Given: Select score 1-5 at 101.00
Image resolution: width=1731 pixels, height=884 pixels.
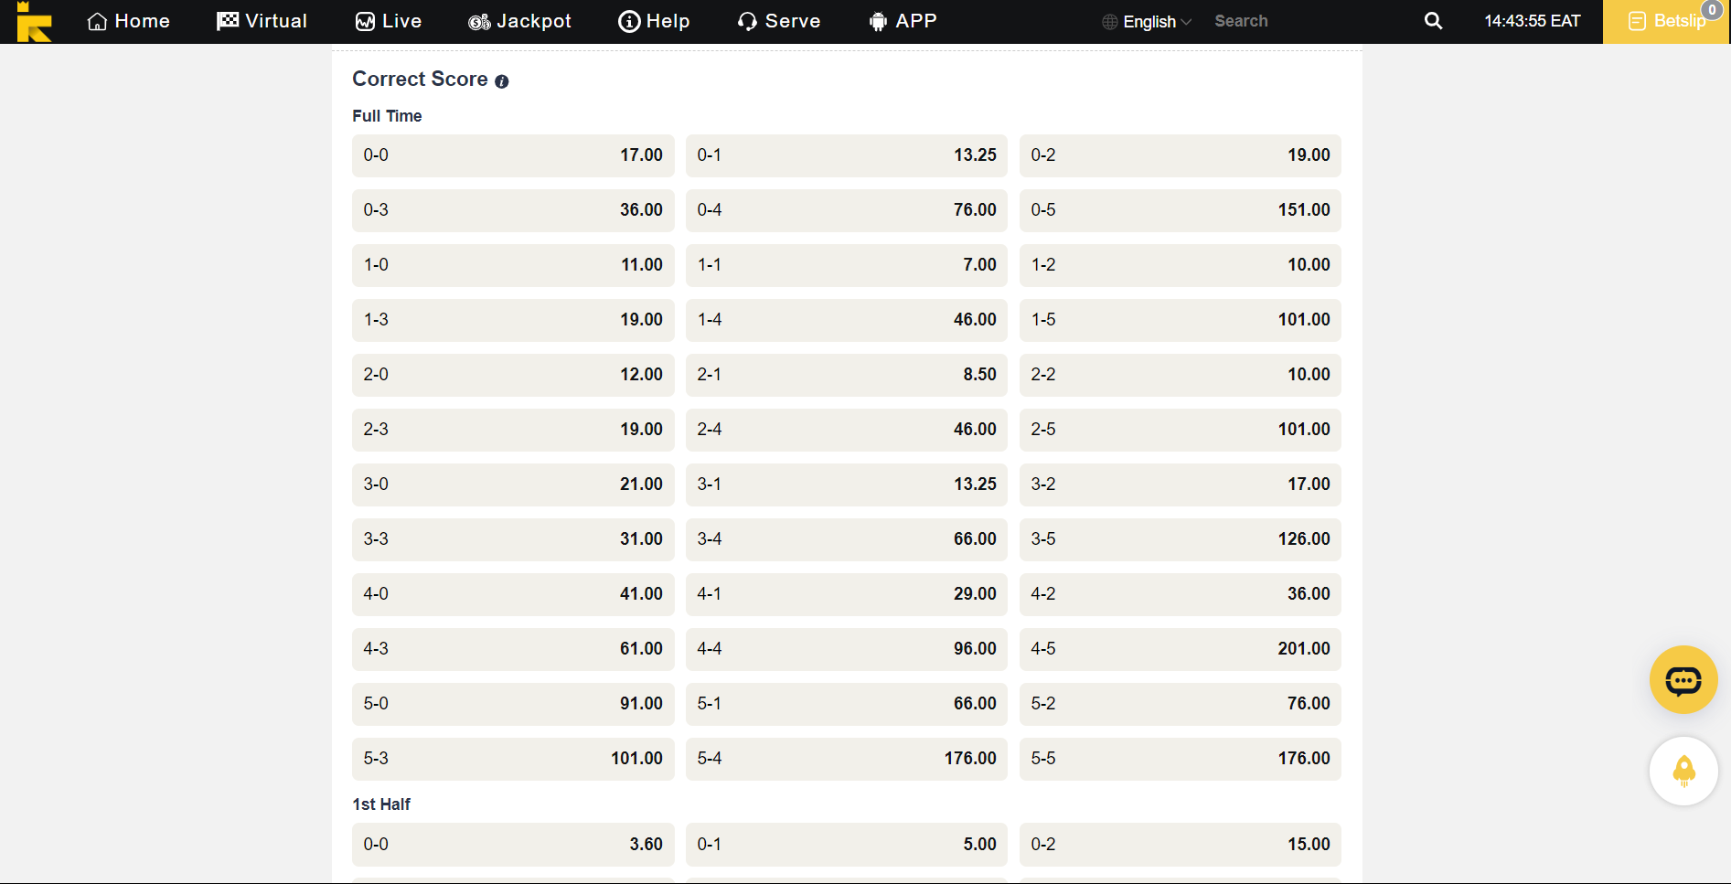Looking at the screenshot, I should point(1181,320).
